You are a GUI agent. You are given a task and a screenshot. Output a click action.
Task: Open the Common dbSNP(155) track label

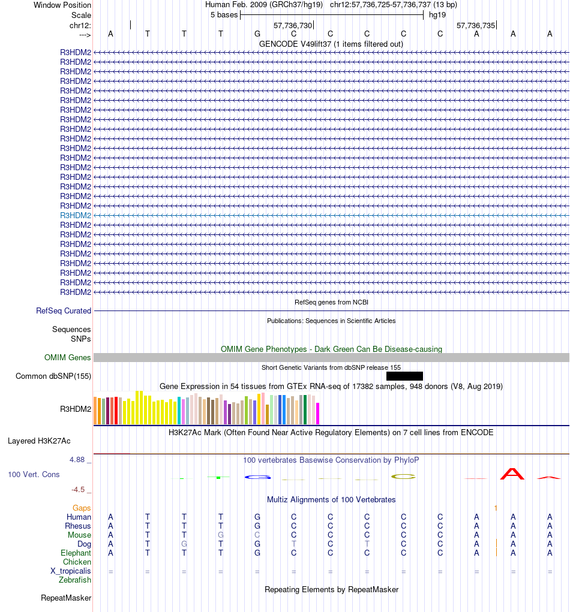(53, 376)
